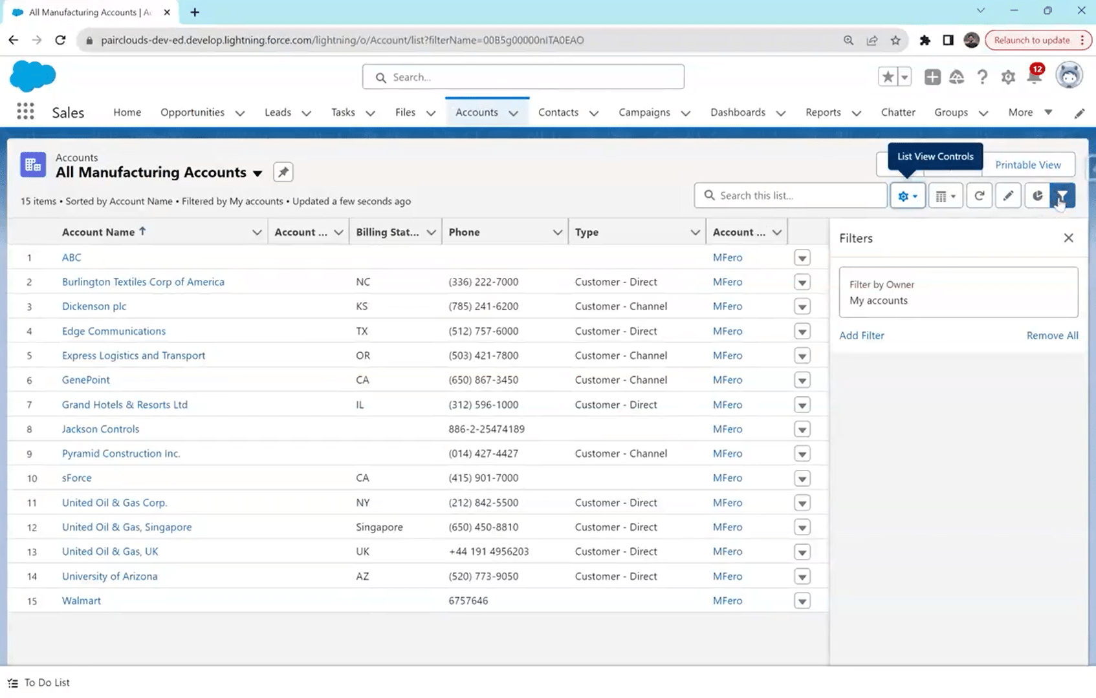Screen dimensions: 1096x698
Task: Open the notifications bell icon
Action: (x=1034, y=76)
